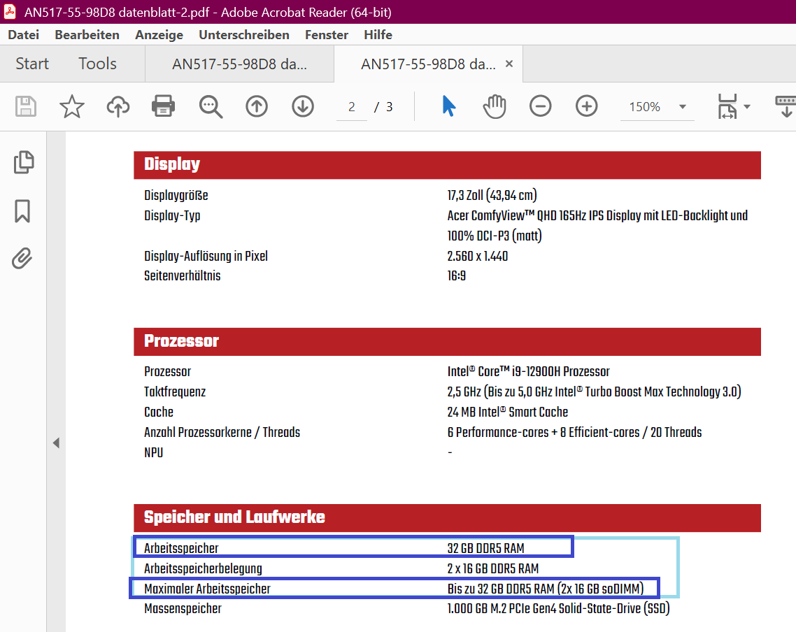
Task: Open the Anzeige menu
Action: (159, 34)
